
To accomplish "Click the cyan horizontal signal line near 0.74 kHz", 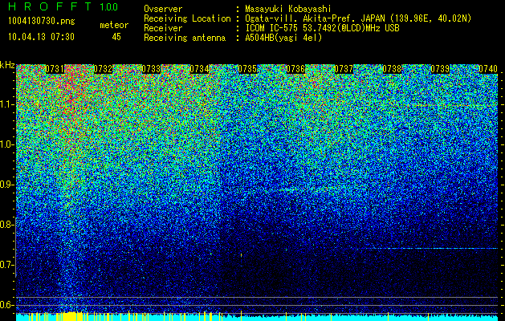I will (x=432, y=248).
